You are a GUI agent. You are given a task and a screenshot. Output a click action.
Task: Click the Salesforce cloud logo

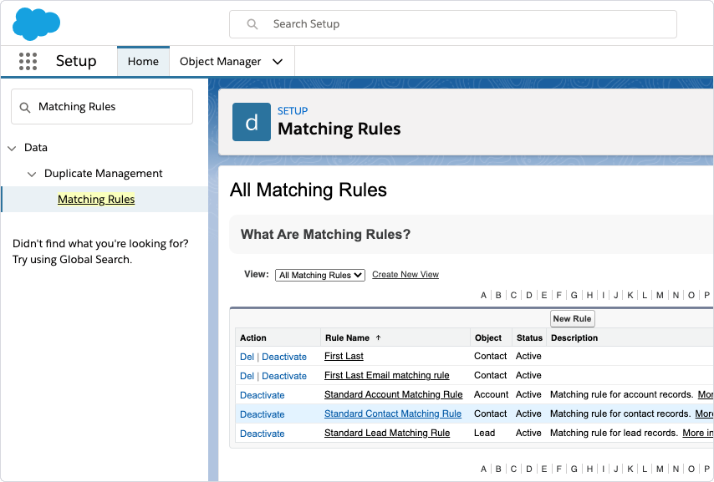point(36,23)
